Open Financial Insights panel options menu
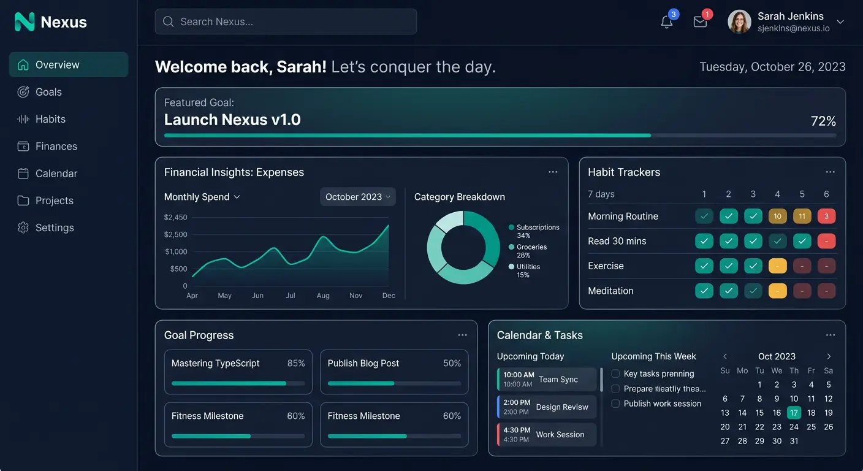863x471 pixels. point(553,172)
